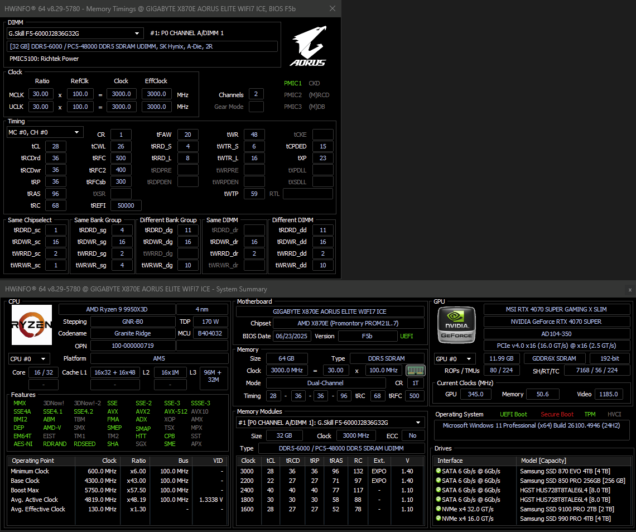The height and width of the screenshot is (532, 636).
Task: Click the GDDR6X SDRAM field
Action: [554, 358]
